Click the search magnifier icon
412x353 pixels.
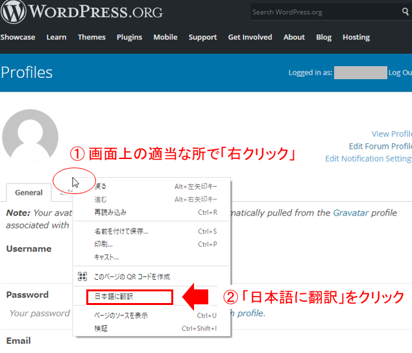click(405, 12)
